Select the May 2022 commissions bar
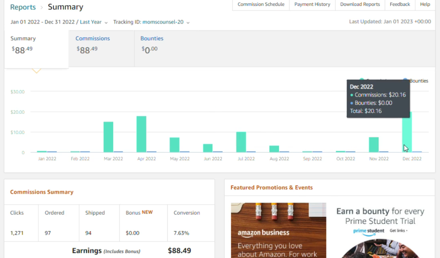The image size is (440, 258). pos(175,145)
